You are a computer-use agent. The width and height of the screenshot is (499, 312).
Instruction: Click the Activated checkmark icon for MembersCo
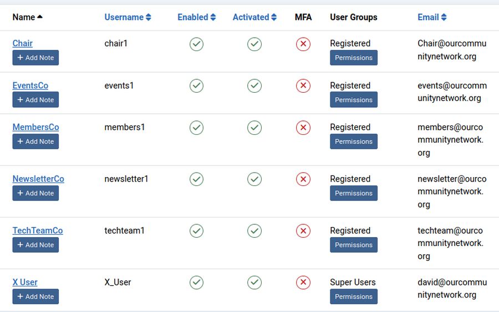point(254,128)
